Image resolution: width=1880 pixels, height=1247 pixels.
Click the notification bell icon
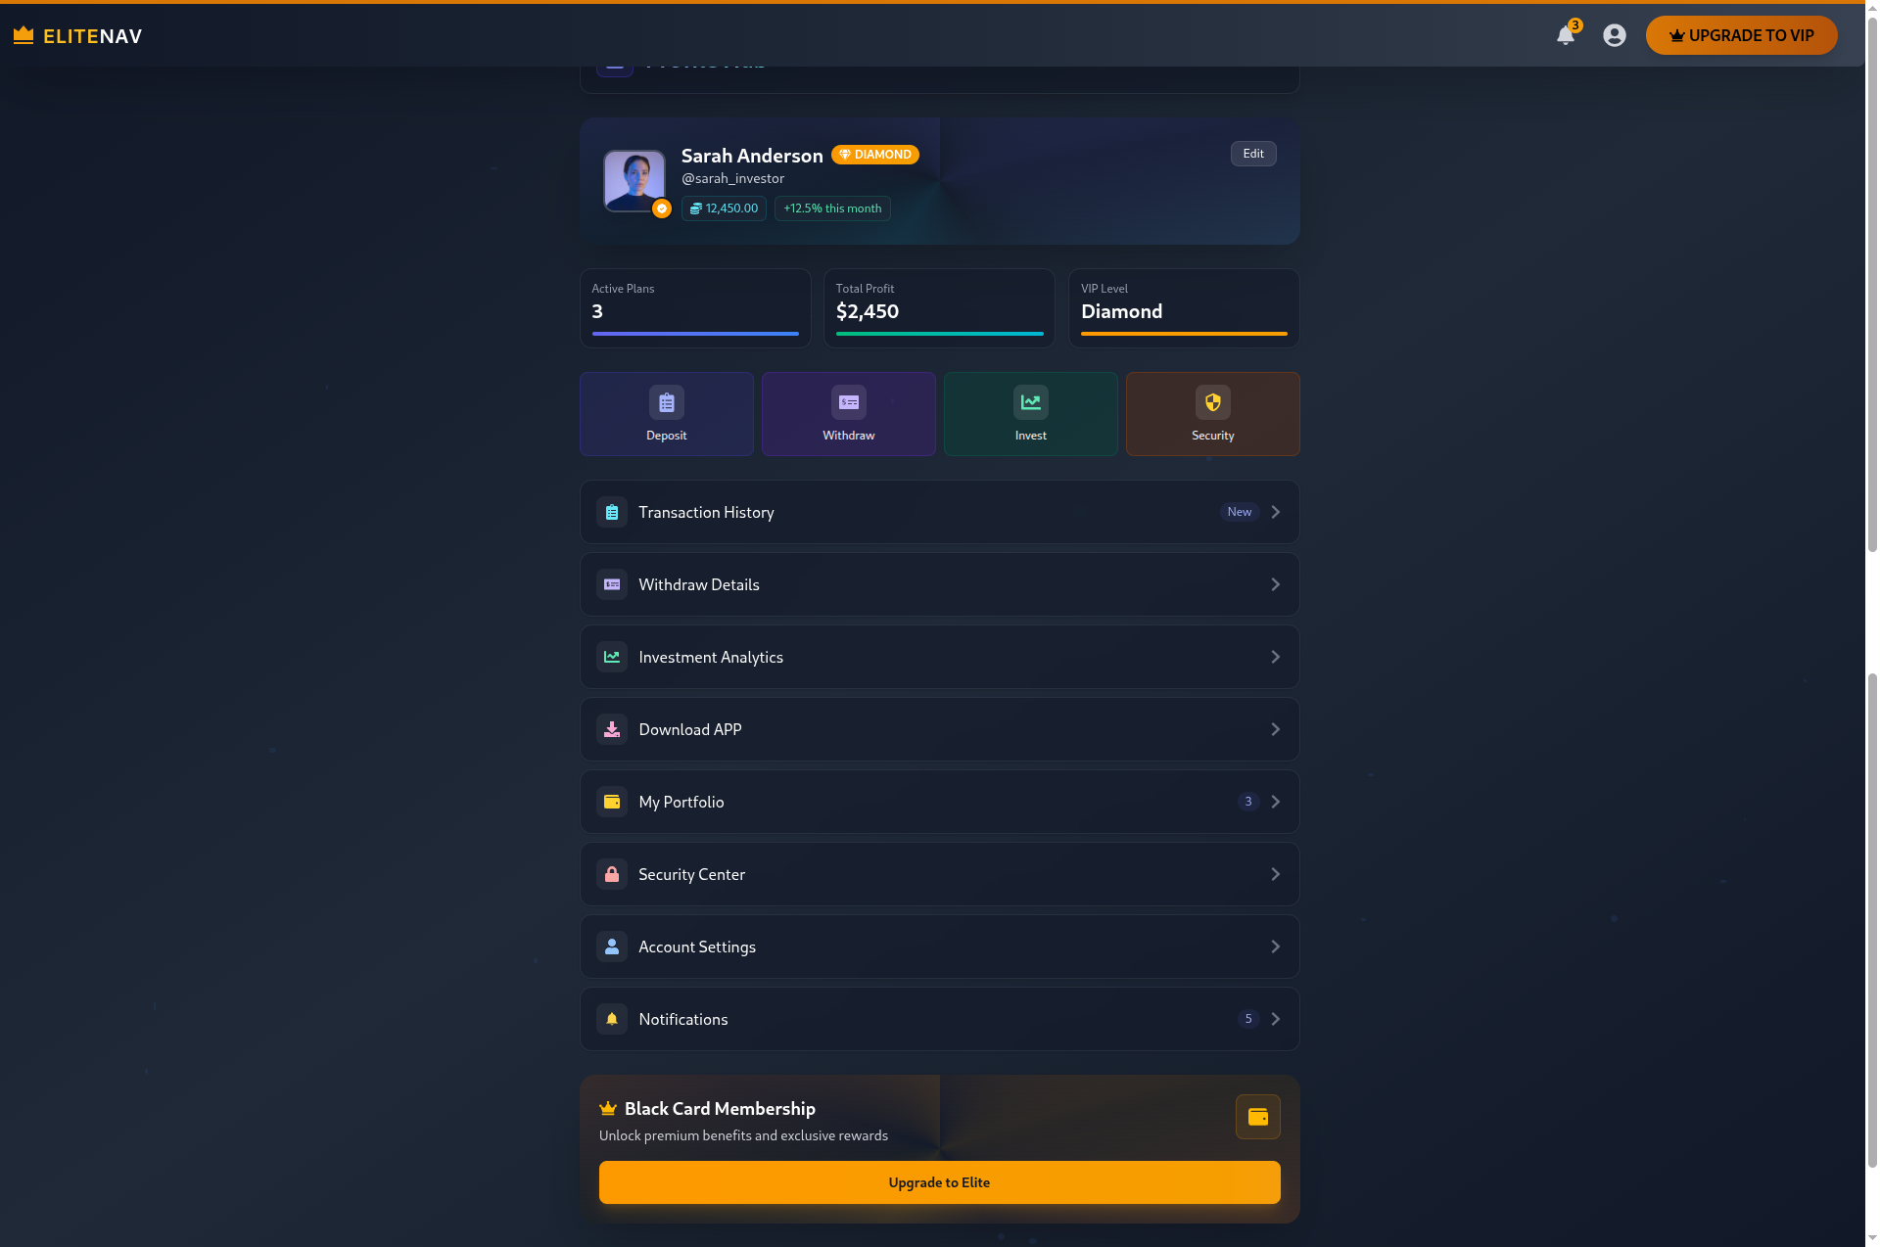tap(1565, 36)
